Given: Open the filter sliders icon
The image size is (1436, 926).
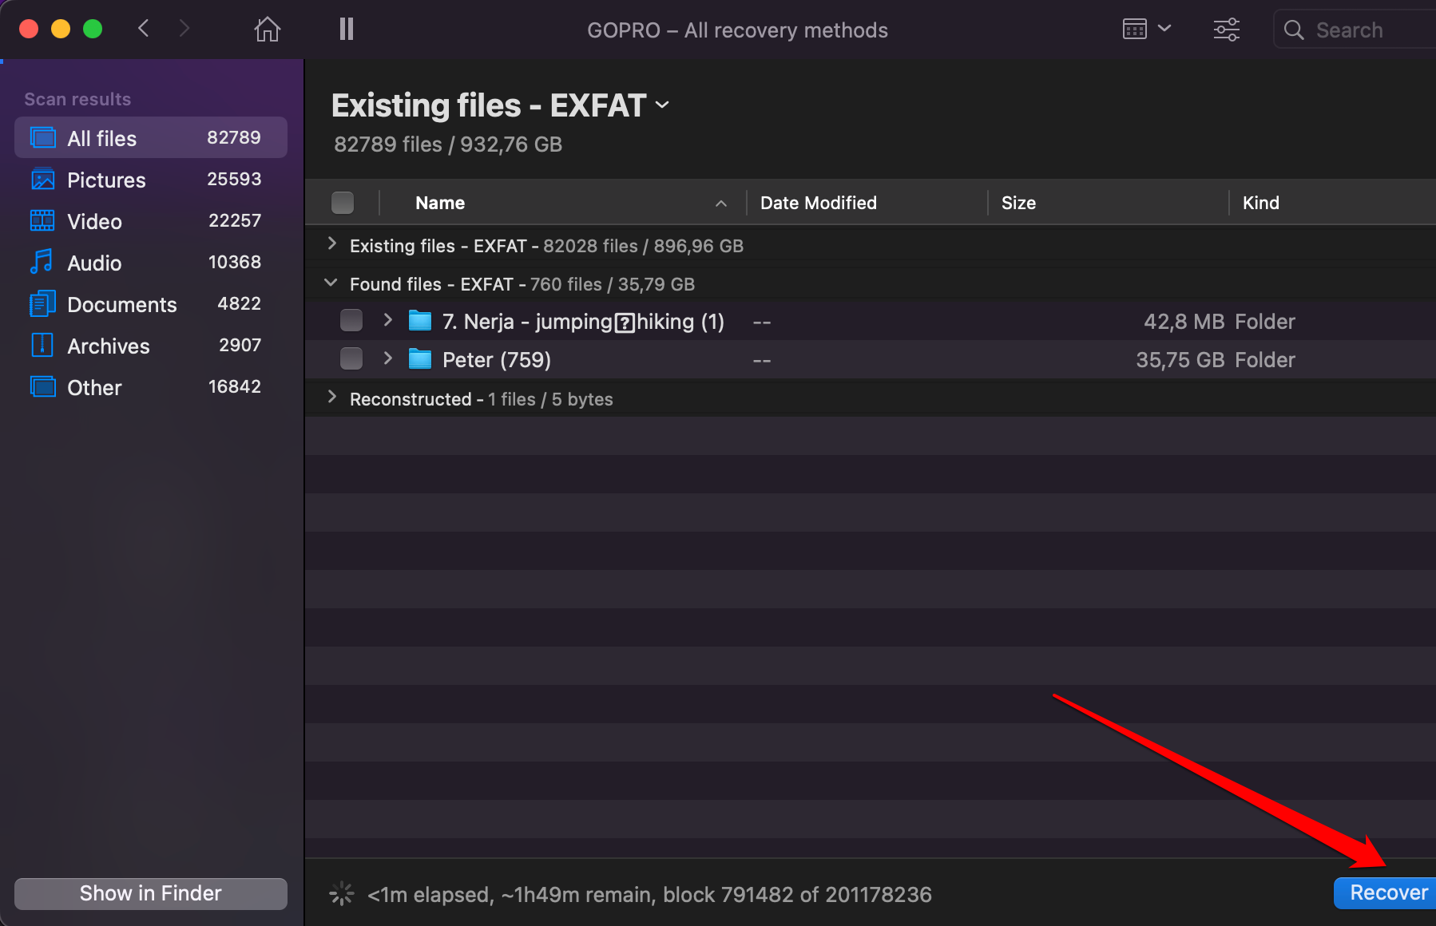Looking at the screenshot, I should pyautogui.click(x=1227, y=30).
